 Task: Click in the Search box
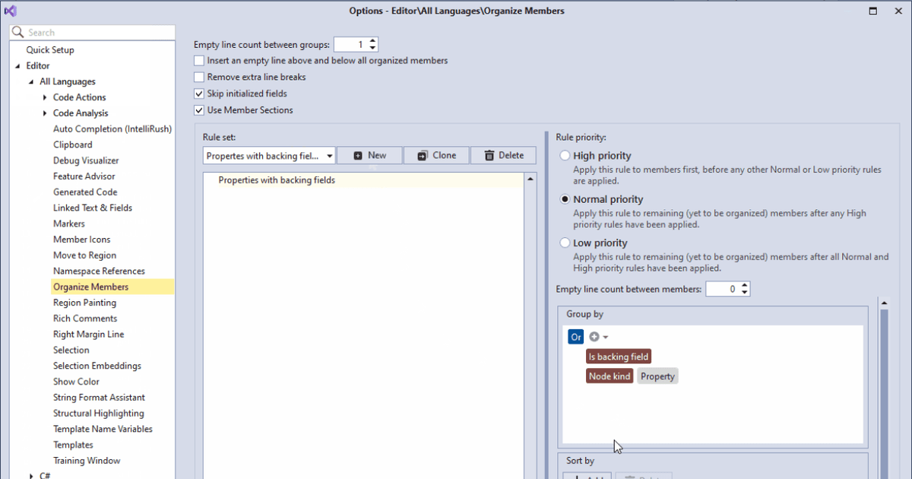click(x=92, y=33)
